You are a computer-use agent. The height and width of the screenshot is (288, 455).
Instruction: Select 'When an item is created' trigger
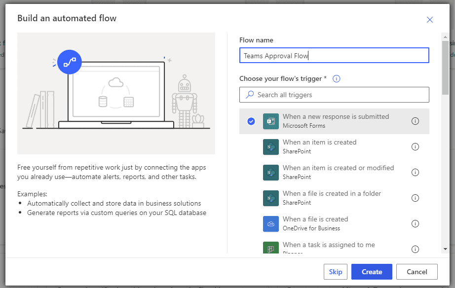pos(334,147)
